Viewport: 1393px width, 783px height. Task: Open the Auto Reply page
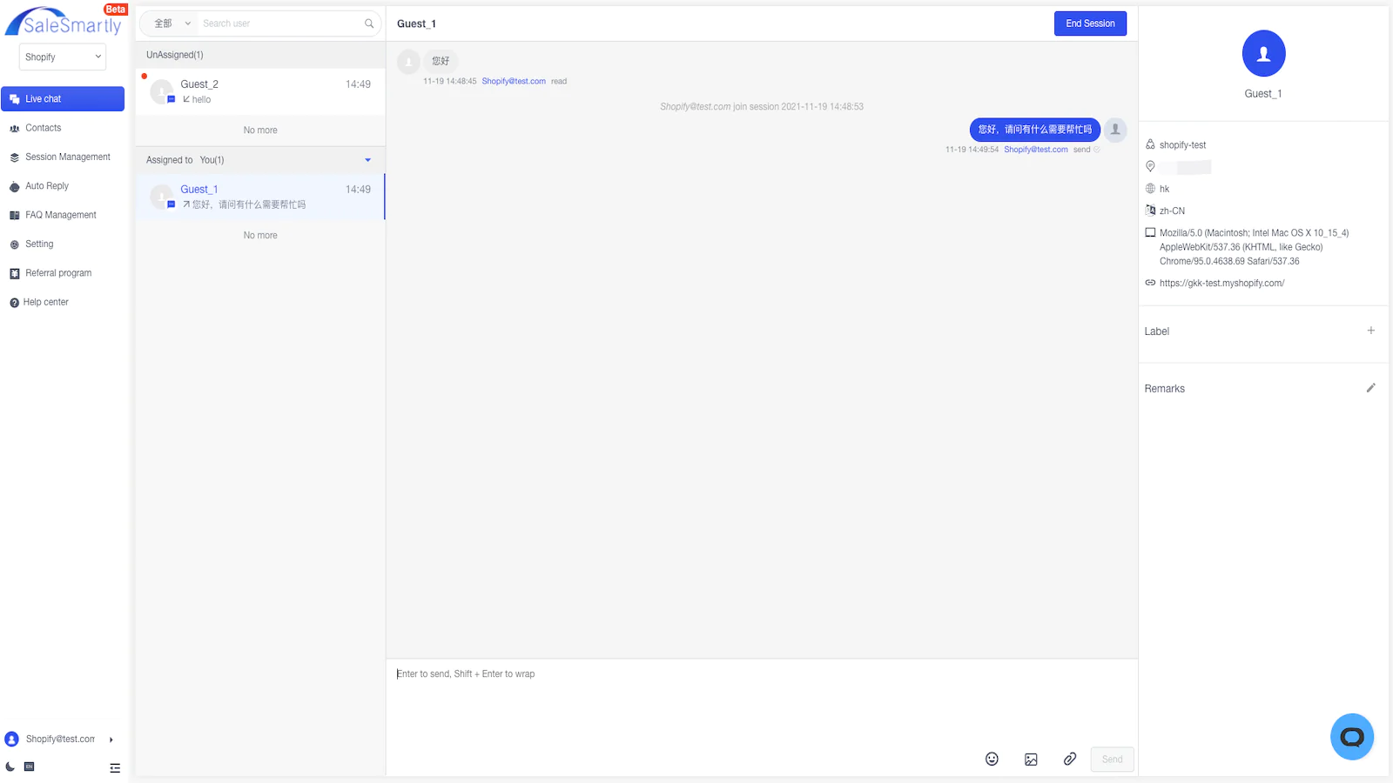click(46, 186)
